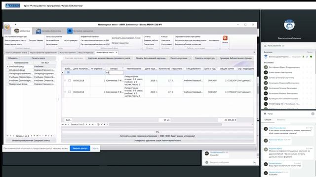Viewport: 316px width, 177px height.
Task: Click the Печать карточки button
Action: click(179, 58)
